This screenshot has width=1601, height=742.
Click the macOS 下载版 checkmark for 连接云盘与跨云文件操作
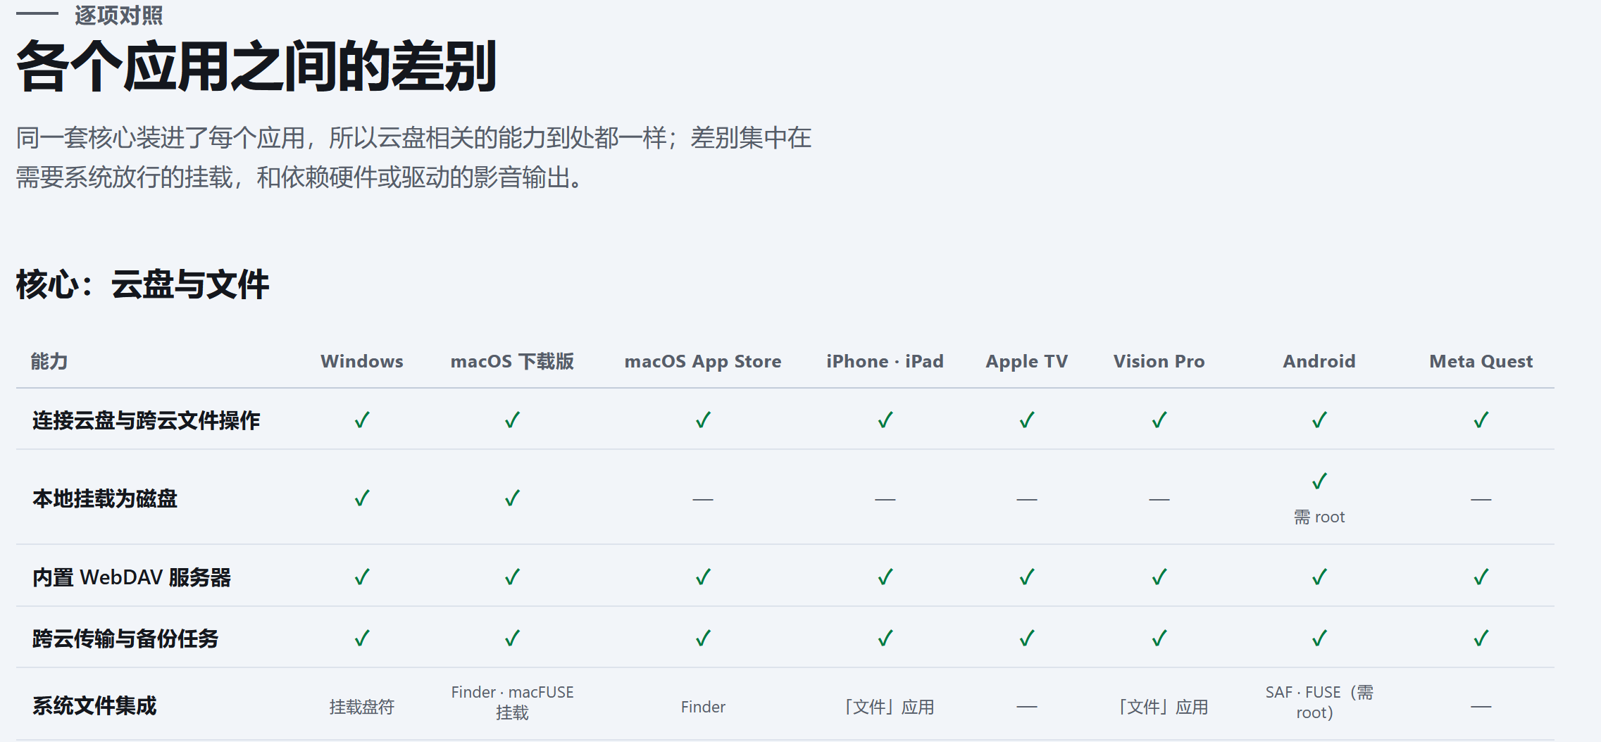tap(512, 420)
